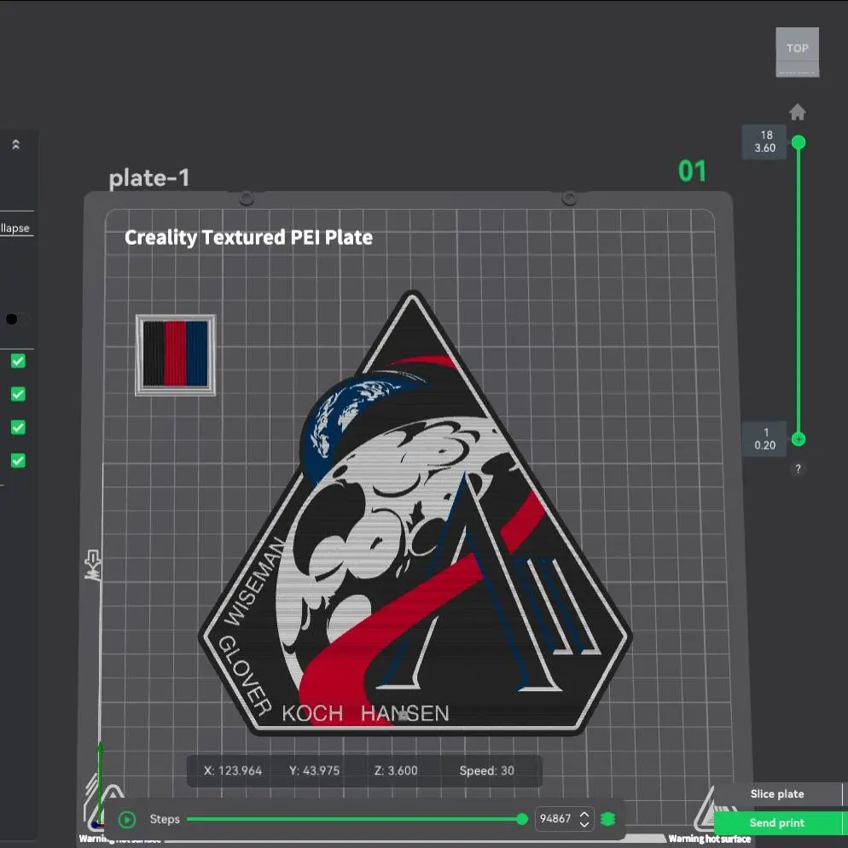
Task: Click the Steps slider handle
Action: pyautogui.click(x=522, y=819)
